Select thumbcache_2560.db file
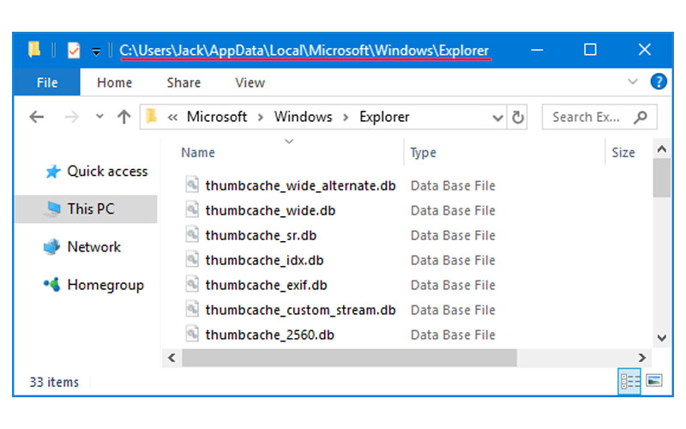This screenshot has width=686, height=429. tap(269, 335)
